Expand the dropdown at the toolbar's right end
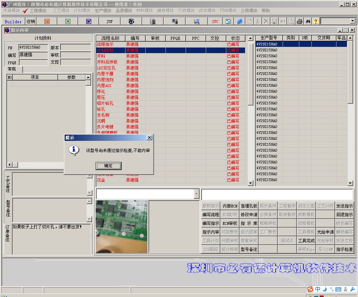The height and width of the screenshot is (297, 358). pyautogui.click(x=352, y=21)
